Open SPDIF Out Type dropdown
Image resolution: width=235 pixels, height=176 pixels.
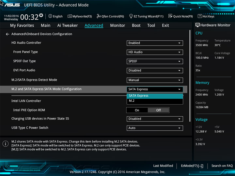155,61
